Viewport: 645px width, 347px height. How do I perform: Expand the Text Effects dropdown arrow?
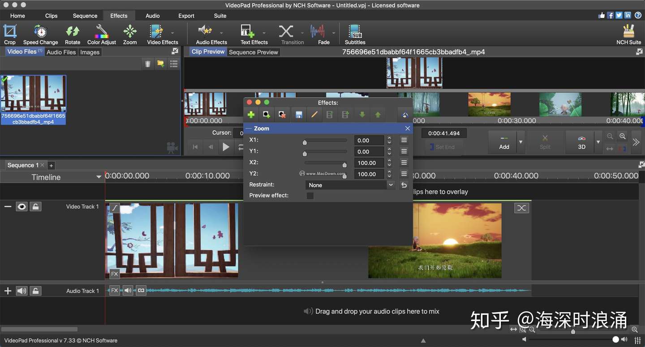[264, 33]
